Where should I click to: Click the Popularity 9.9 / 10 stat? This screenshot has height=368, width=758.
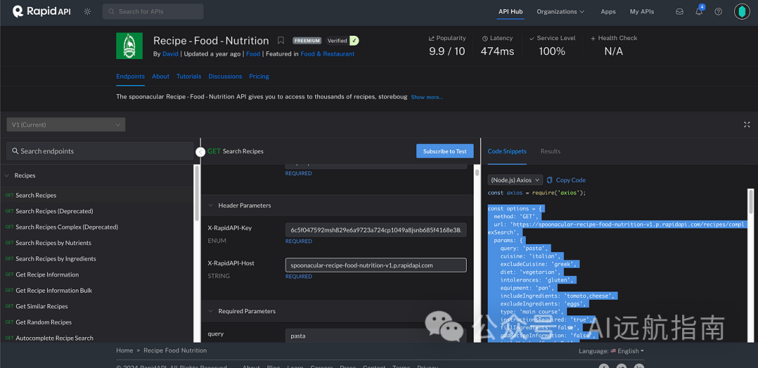pyautogui.click(x=447, y=46)
